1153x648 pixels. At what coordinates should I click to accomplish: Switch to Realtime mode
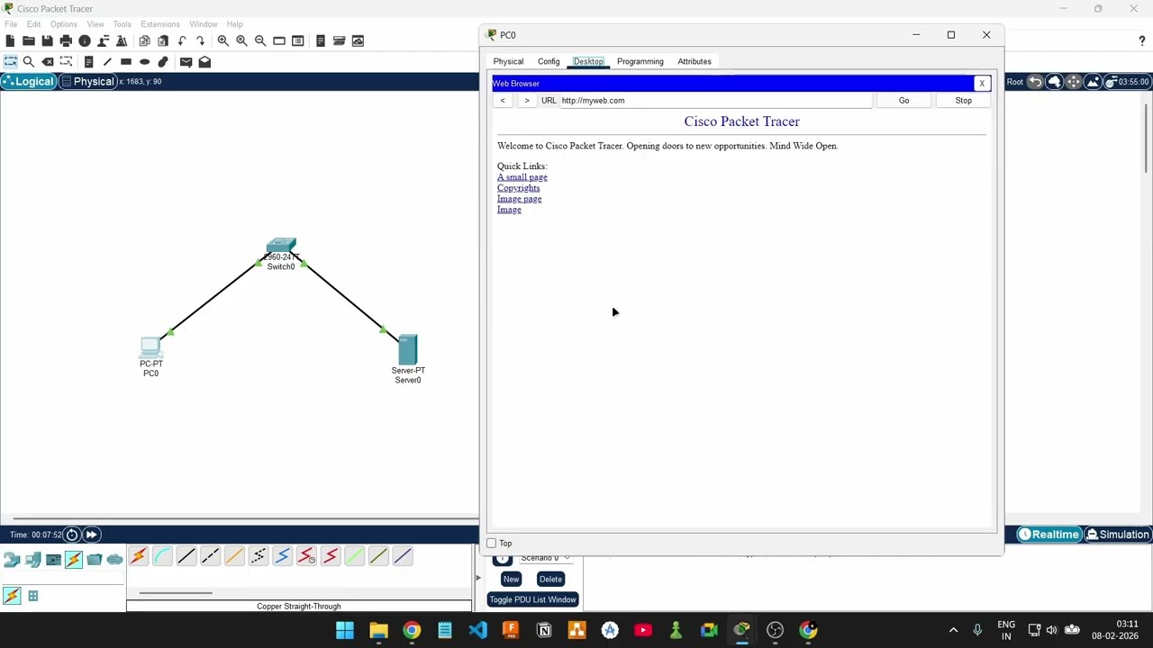(x=1049, y=535)
